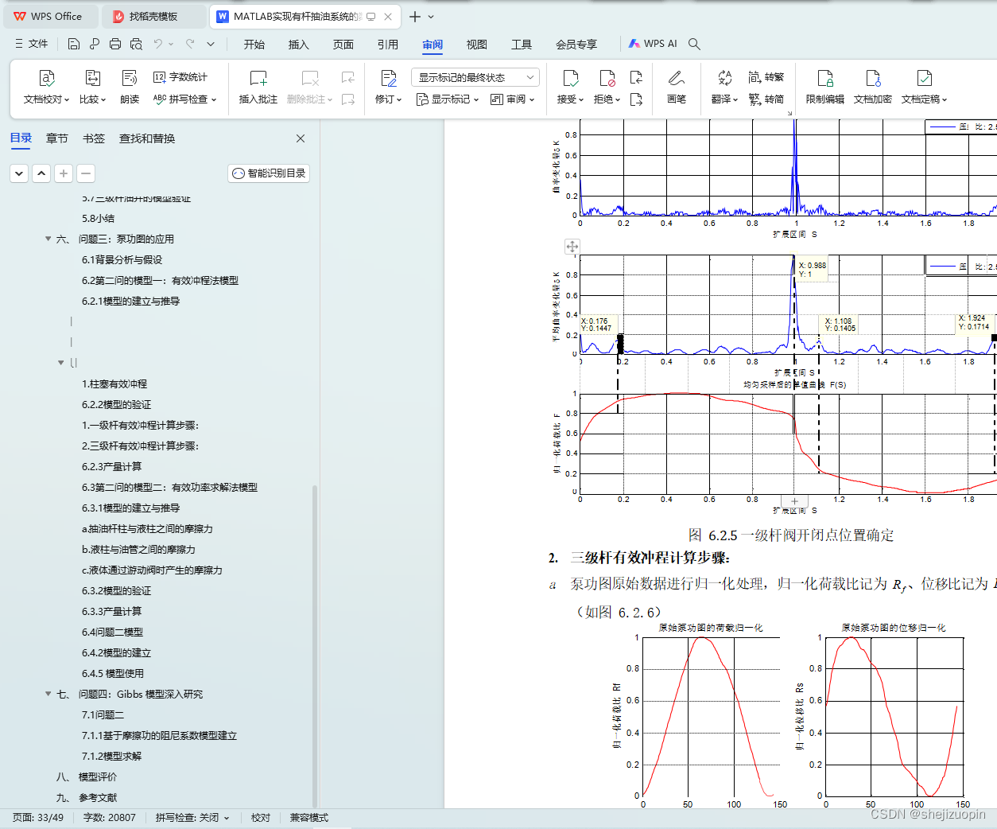Jump to 6.2.2模型的验证 heading
Viewport: 997px width, 829px height.
(x=116, y=404)
